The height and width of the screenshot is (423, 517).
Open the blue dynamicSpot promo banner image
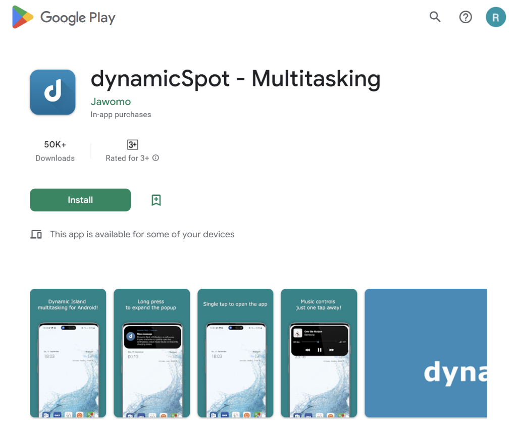426,353
